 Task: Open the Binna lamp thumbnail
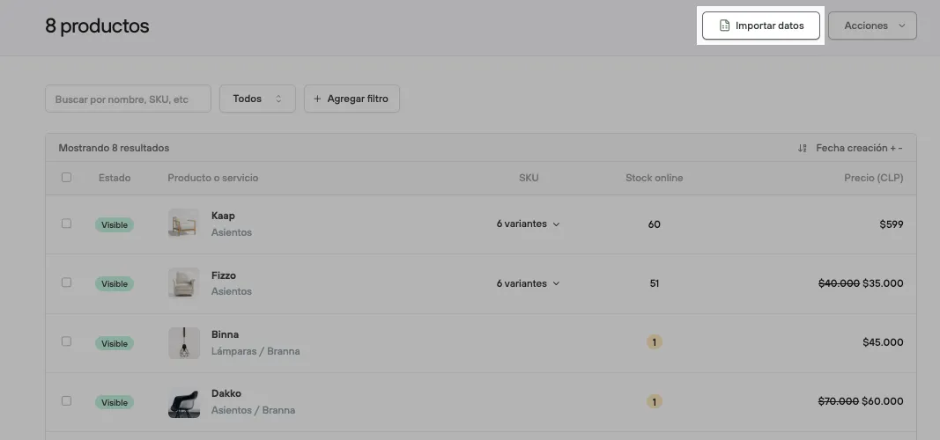(184, 342)
